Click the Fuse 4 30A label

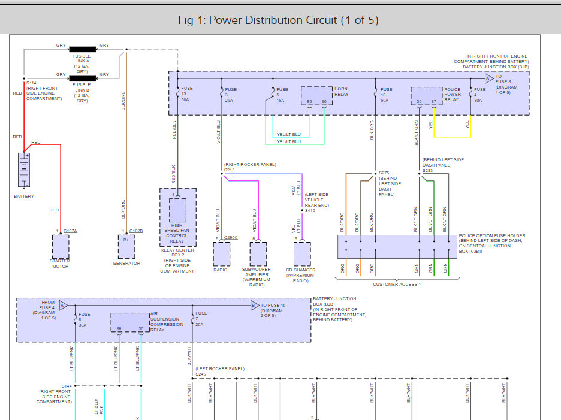click(x=479, y=95)
